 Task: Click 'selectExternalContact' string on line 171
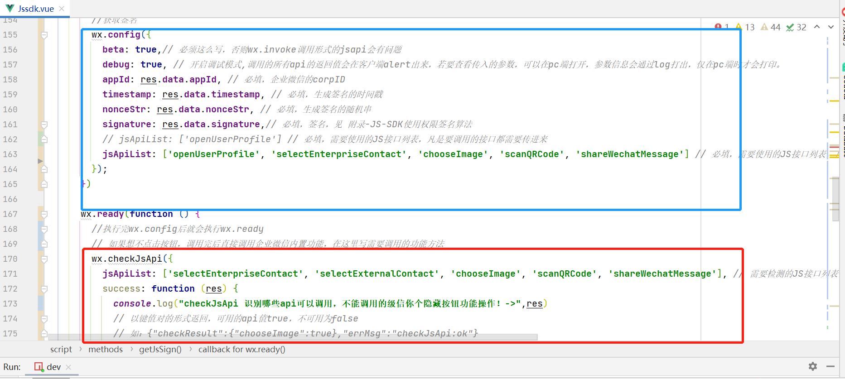click(x=377, y=274)
